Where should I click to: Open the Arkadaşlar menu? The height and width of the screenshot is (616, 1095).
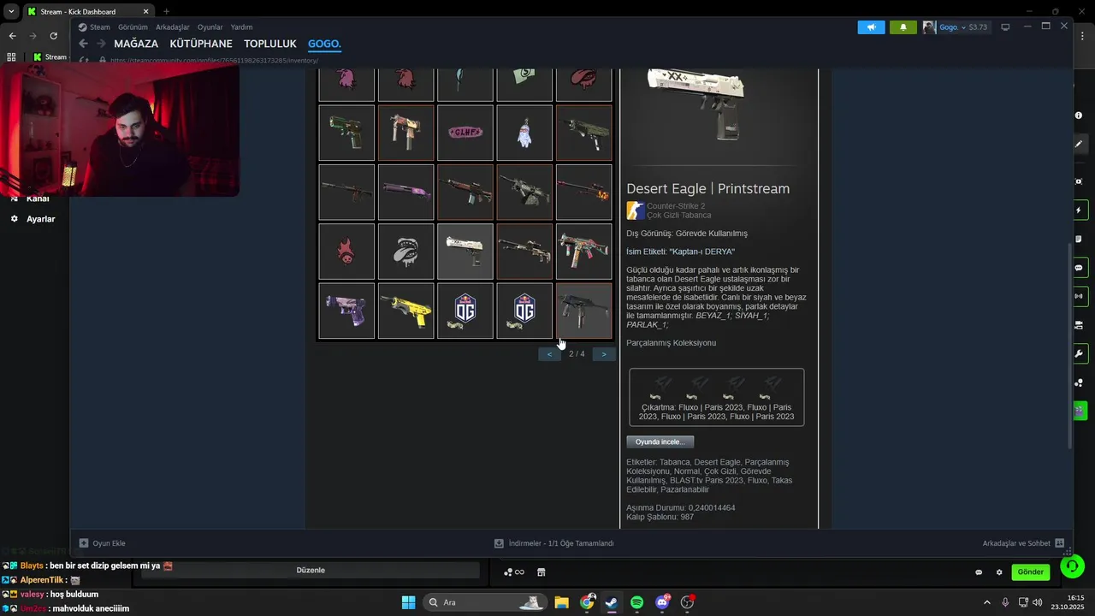(173, 27)
